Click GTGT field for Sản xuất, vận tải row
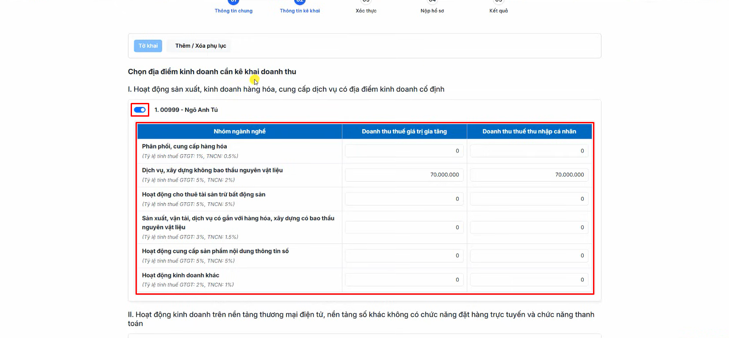 pos(404,228)
